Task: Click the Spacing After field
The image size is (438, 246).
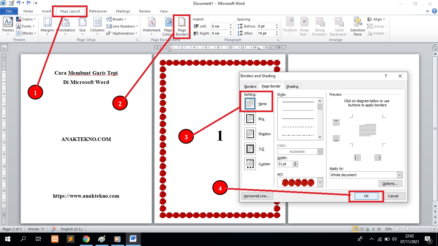Action: (266, 33)
